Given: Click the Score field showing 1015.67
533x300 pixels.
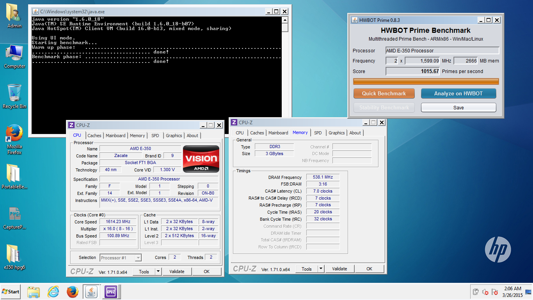Looking at the screenshot, I should click(x=413, y=71).
